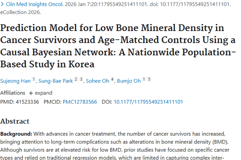Open the PMC12783566 full-text link

(x=80, y=102)
